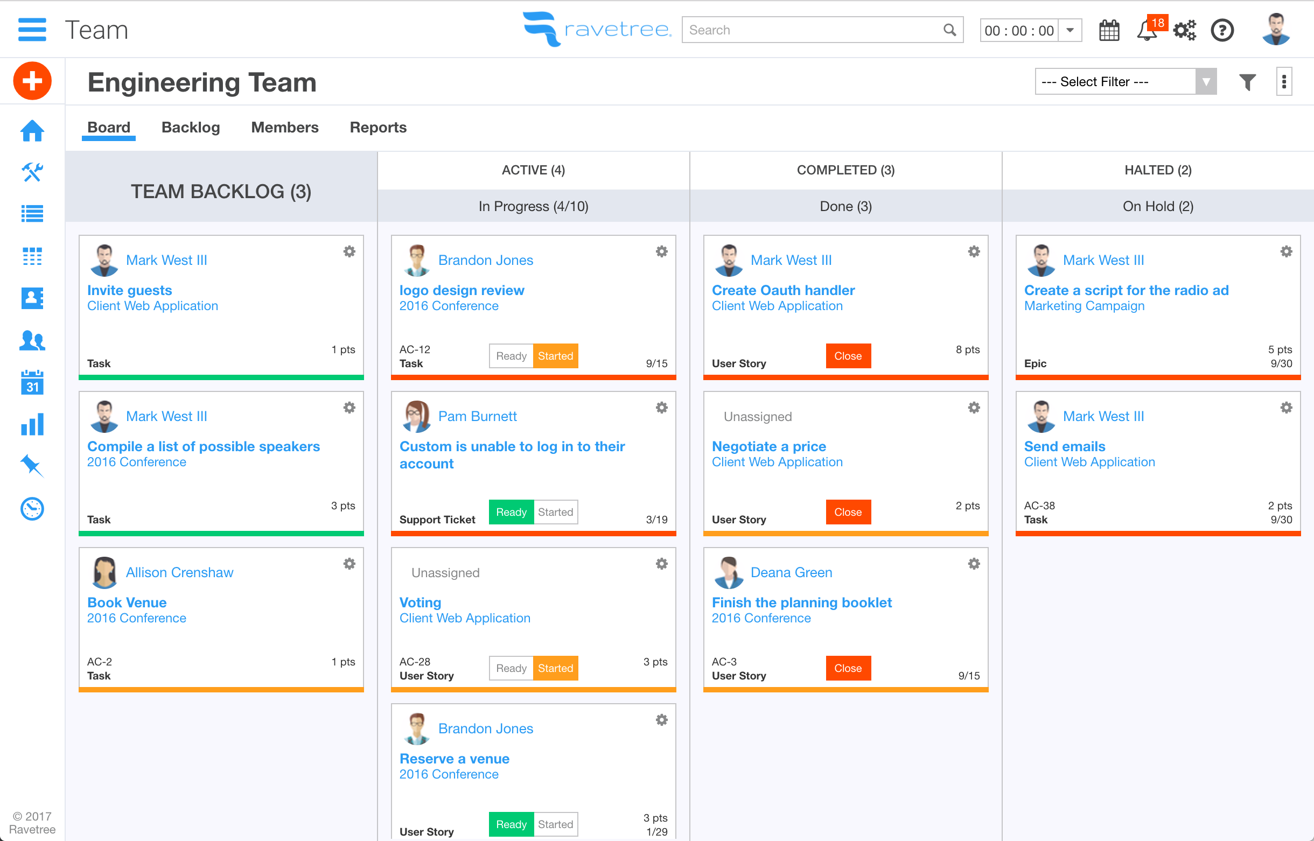
Task: Click the orange add (plus) button
Action: [32, 81]
